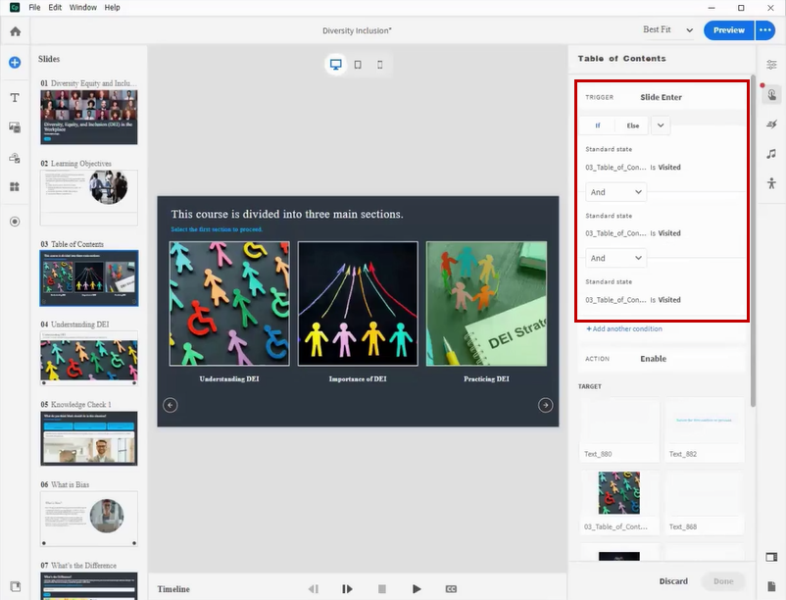This screenshot has width=786, height=600.
Task: Open the Visual properties sliders icon
Action: click(771, 64)
